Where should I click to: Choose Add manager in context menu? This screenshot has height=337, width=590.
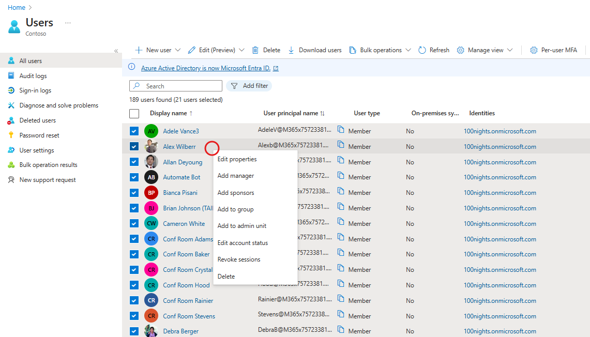click(236, 176)
